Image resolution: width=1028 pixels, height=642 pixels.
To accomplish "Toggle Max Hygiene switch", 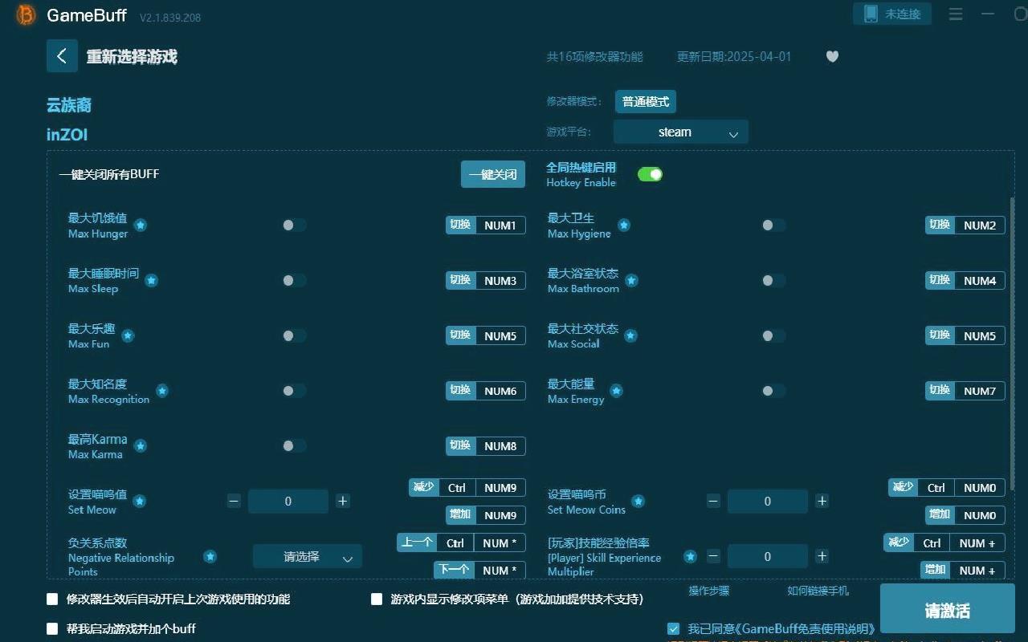I will 773,226.
